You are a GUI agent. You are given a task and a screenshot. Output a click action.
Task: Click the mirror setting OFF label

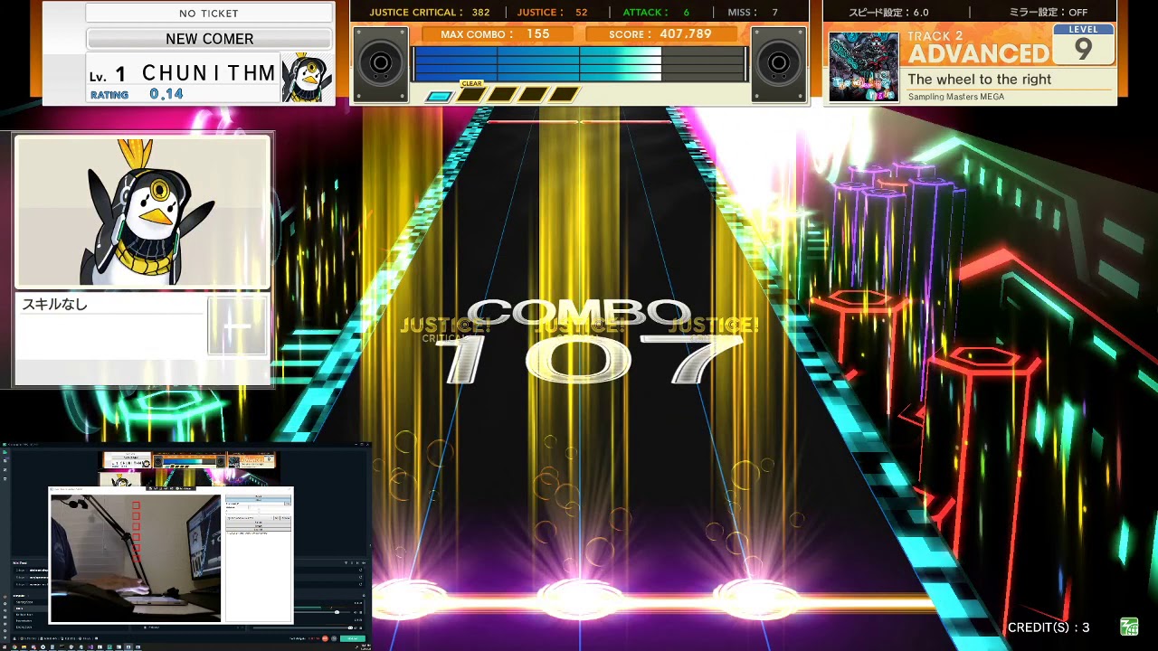pyautogui.click(x=1048, y=13)
